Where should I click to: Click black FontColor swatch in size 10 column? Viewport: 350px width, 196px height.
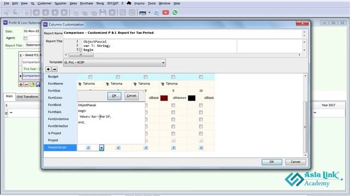(192, 98)
